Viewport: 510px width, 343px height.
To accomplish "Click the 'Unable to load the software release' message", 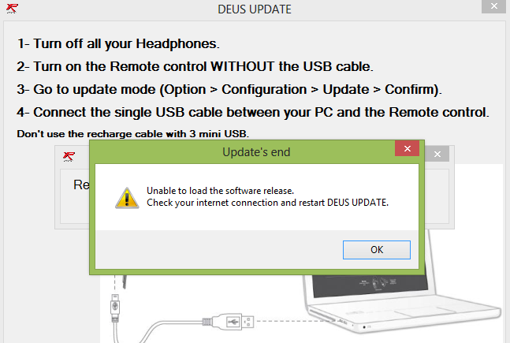I will click(220, 191).
